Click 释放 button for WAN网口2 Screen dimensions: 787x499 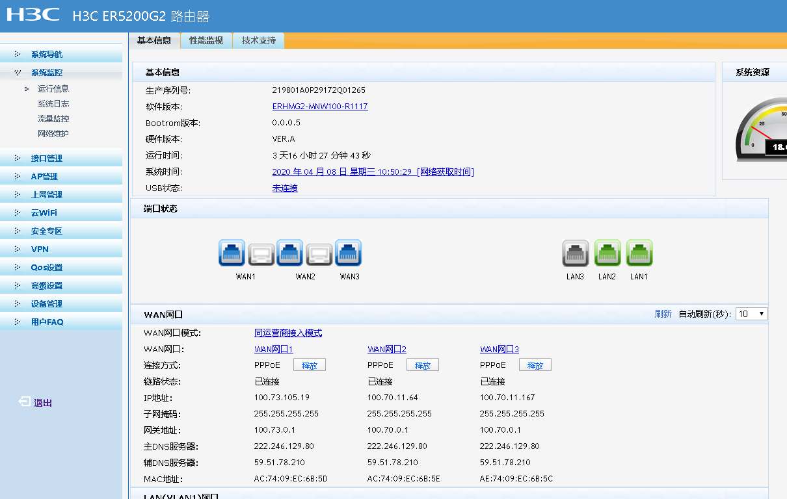[423, 365]
